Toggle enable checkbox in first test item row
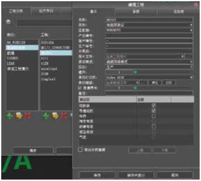201x181 pixels. click(x=154, y=105)
